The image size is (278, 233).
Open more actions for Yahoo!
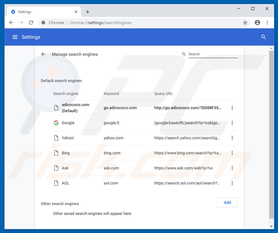click(x=232, y=138)
